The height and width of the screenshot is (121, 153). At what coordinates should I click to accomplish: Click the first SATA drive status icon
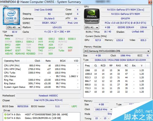coord(5,115)
